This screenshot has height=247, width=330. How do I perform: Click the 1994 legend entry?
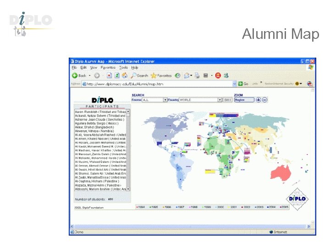tap(141, 207)
